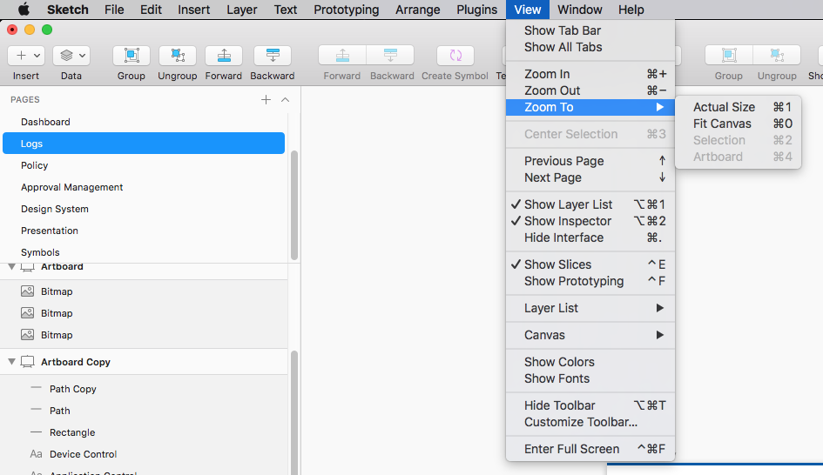The image size is (823, 475).
Task: Click Zoom Out menu item
Action: pyautogui.click(x=590, y=90)
